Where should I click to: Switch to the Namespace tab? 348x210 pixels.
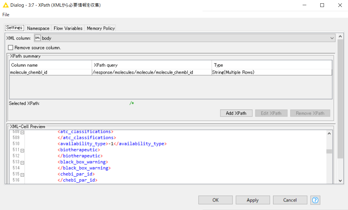[38, 28]
